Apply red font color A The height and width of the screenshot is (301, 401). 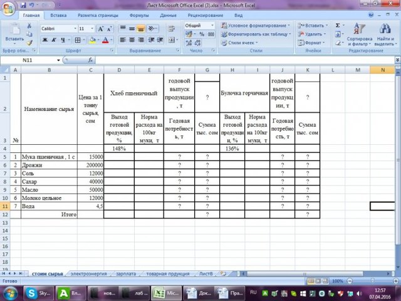(x=105, y=40)
